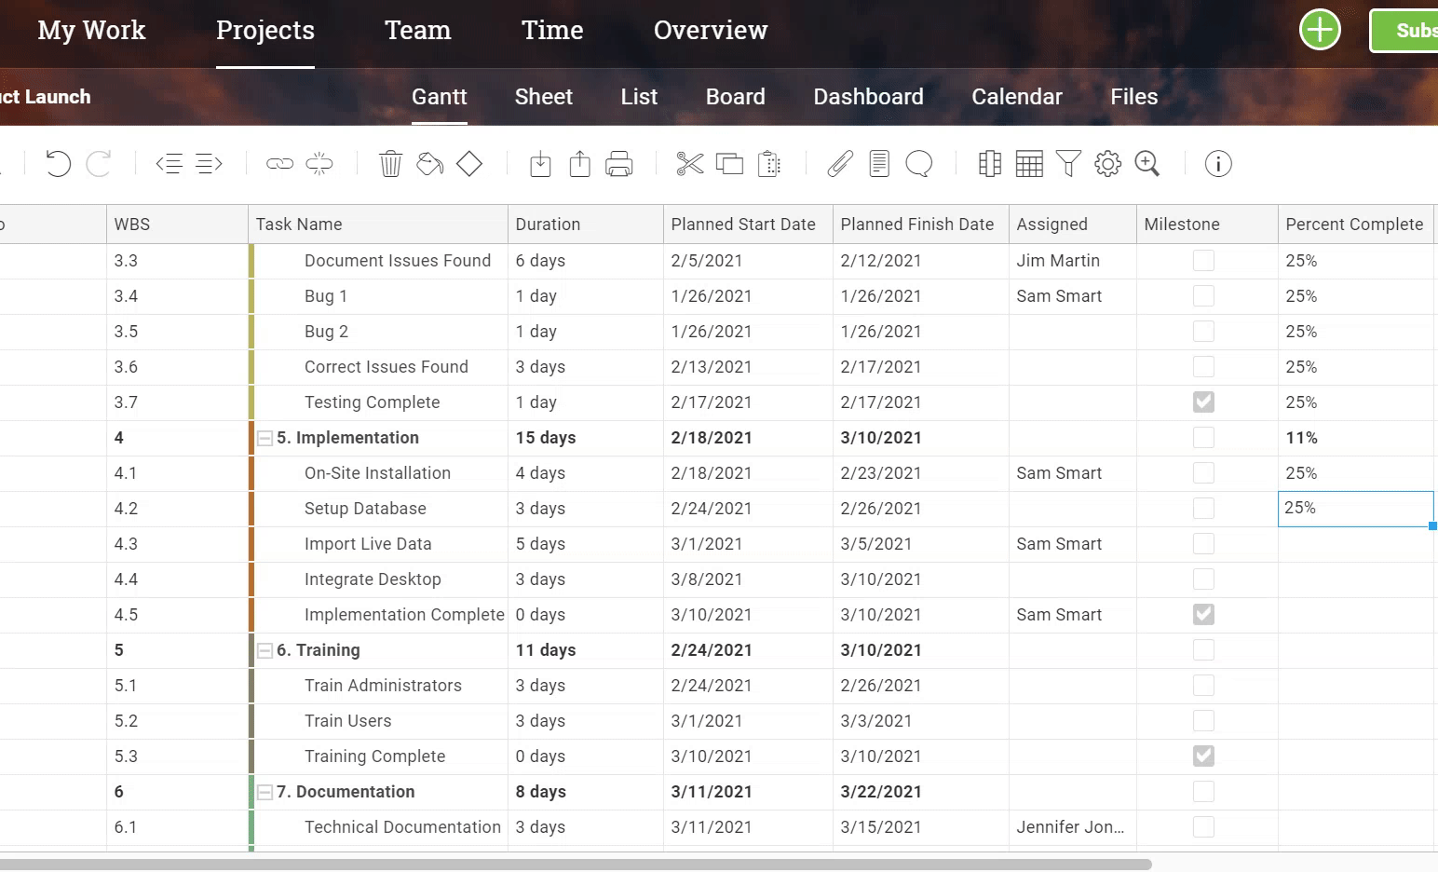
Task: Delete the selected task
Action: 390,163
